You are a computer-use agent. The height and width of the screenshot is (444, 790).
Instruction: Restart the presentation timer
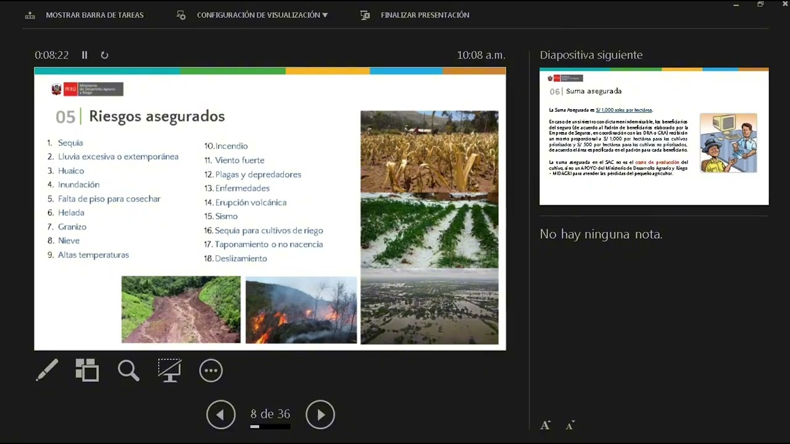point(104,55)
